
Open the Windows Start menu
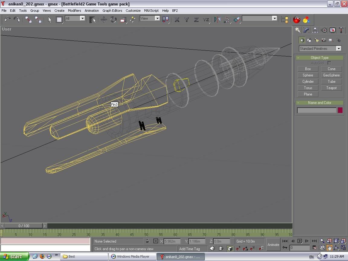14,256
